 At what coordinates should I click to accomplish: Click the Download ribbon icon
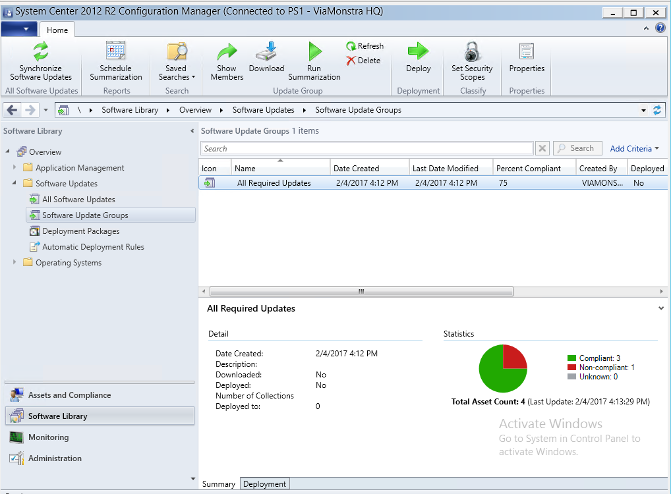tap(266, 52)
